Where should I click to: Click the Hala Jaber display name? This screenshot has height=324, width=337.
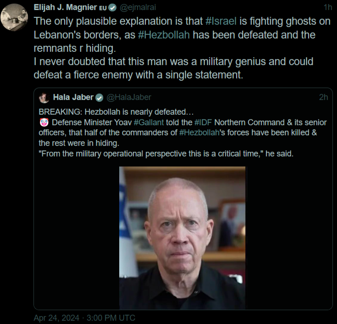pos(73,97)
